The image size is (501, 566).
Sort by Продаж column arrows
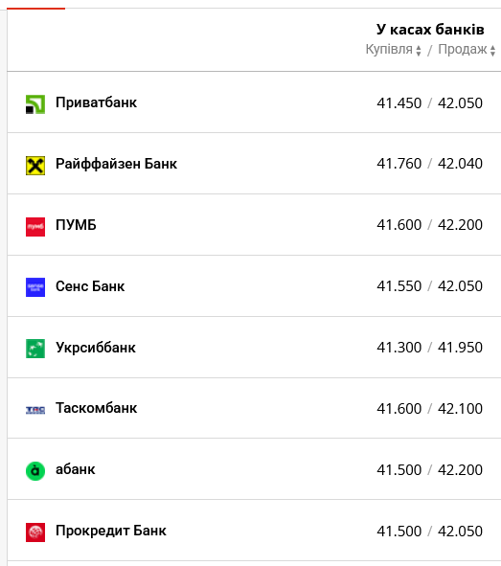[492, 51]
